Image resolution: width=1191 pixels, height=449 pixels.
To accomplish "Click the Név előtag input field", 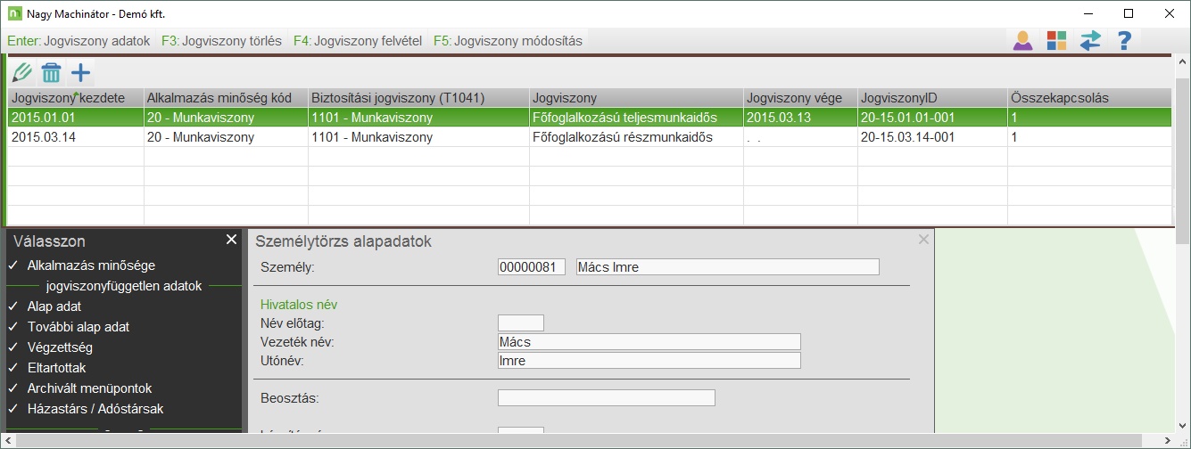I will [520, 322].
